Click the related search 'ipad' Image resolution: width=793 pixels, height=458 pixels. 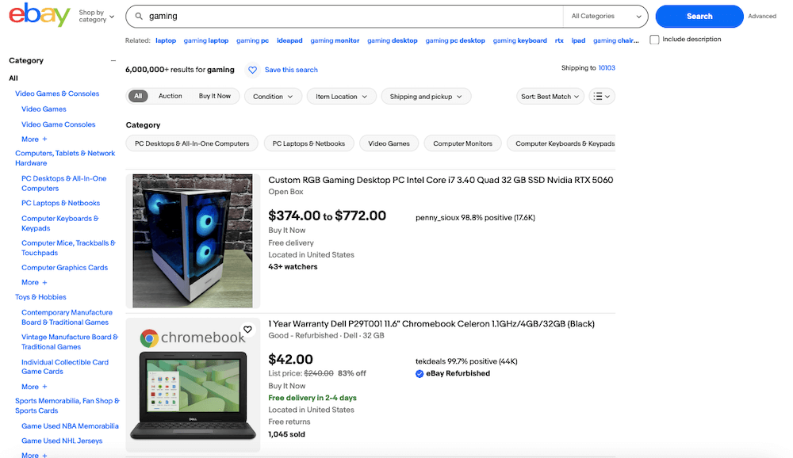click(578, 40)
